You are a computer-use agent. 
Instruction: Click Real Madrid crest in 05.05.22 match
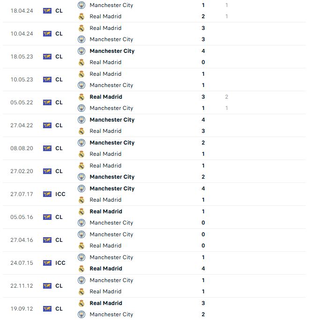[x=81, y=97]
